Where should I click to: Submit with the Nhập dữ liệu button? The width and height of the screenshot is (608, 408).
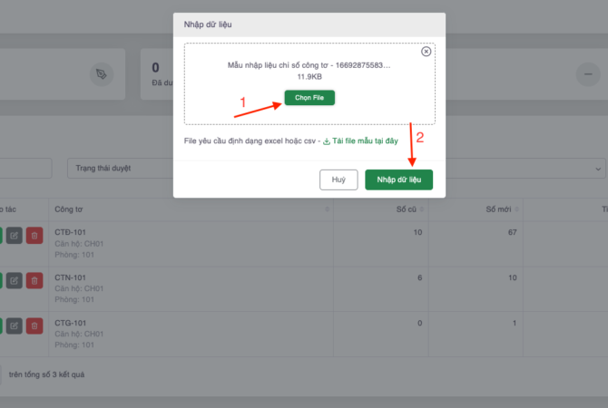coord(398,180)
